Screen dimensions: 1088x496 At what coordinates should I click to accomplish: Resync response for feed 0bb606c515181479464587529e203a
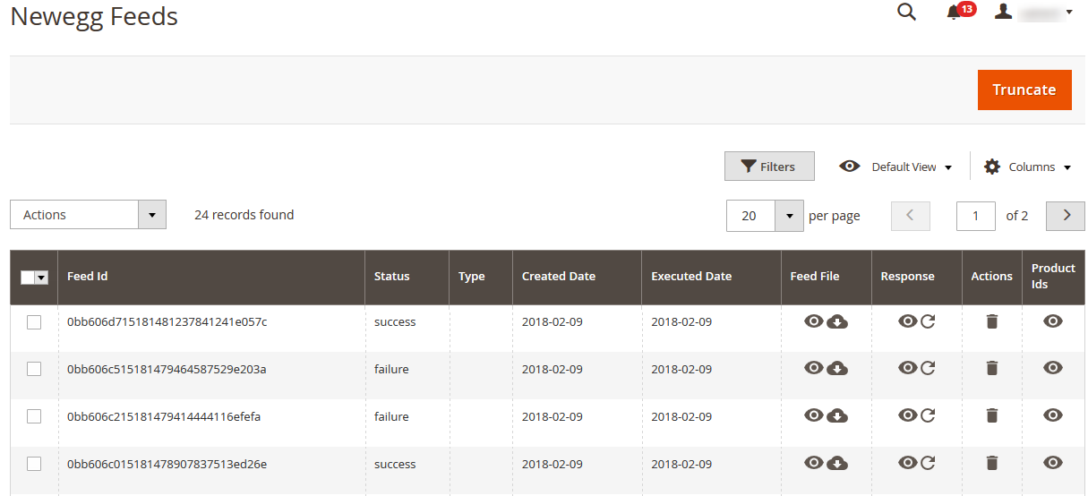[x=928, y=368]
